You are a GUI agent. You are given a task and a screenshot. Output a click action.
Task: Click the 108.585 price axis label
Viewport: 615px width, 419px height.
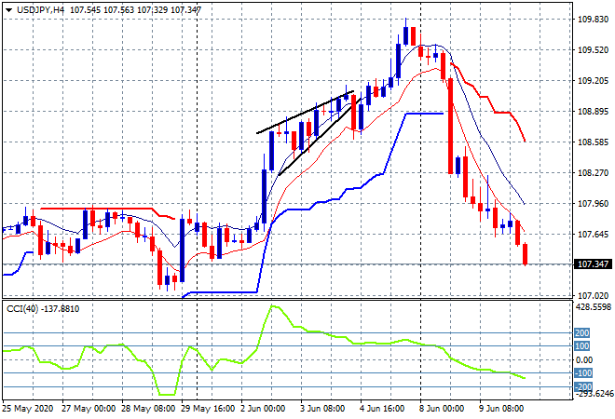click(593, 142)
